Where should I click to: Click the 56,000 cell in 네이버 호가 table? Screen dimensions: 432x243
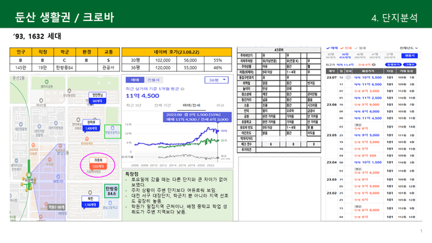point(190,60)
